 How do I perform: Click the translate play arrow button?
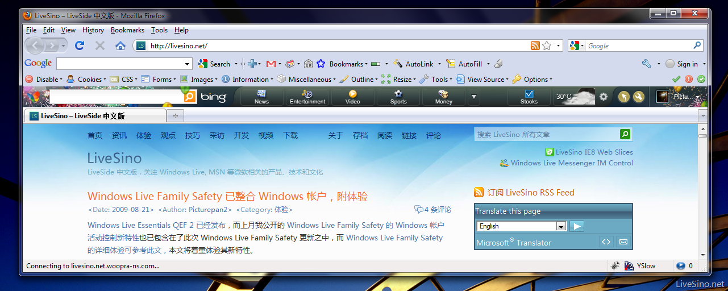point(577,226)
